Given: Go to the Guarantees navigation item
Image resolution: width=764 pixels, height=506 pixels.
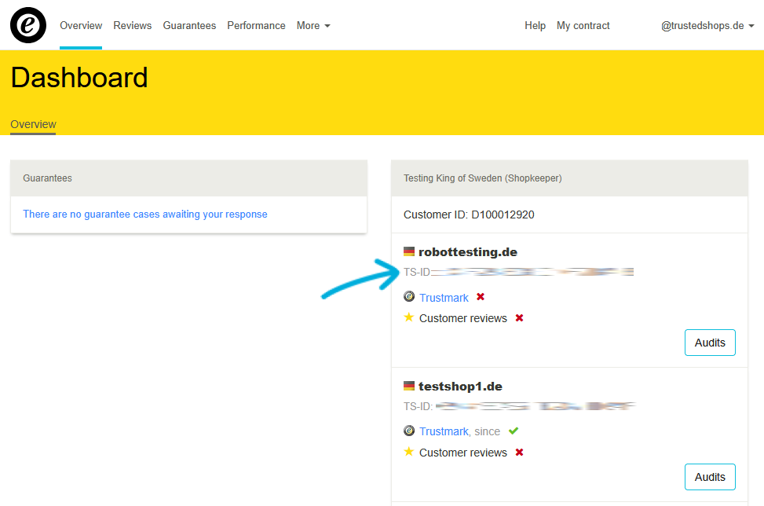Looking at the screenshot, I should [x=189, y=26].
